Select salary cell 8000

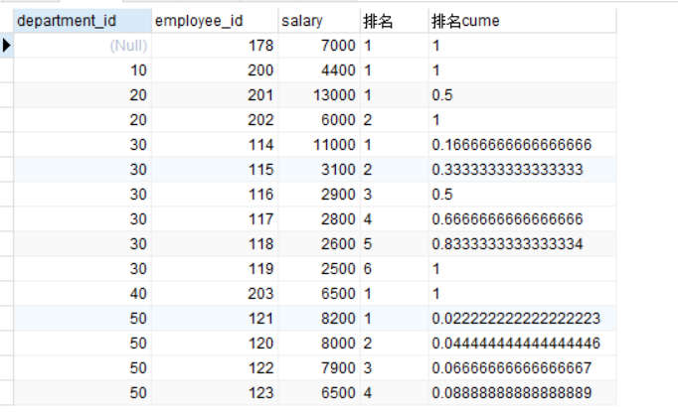[319, 344]
